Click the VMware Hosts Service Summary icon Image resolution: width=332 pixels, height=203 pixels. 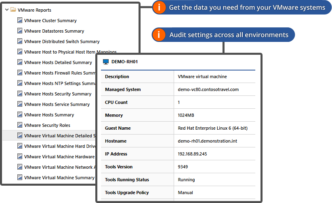20,104
